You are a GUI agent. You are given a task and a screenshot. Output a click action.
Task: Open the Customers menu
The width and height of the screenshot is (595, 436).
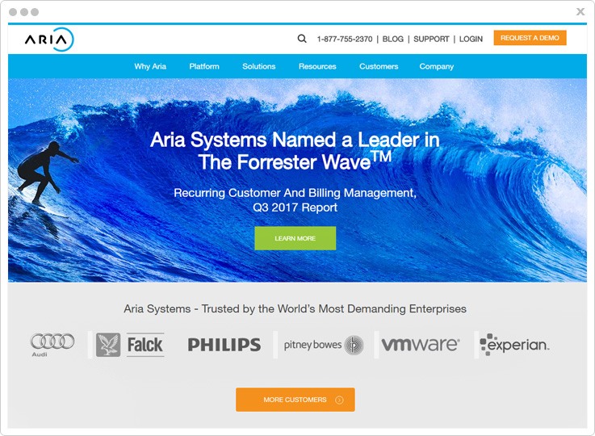coord(379,66)
